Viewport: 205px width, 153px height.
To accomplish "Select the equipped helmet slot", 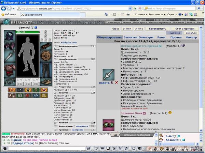I will (10, 36).
